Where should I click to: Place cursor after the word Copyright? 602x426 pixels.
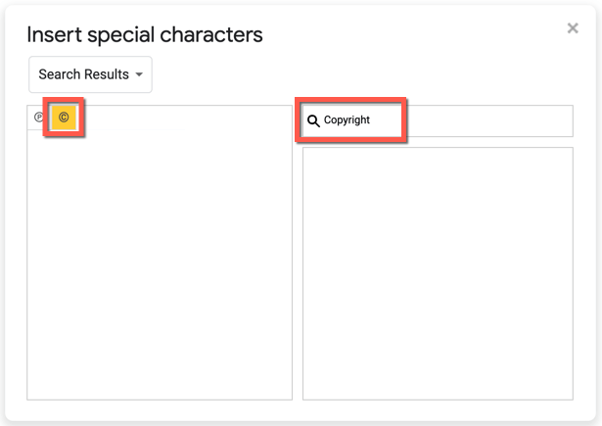[x=372, y=120]
